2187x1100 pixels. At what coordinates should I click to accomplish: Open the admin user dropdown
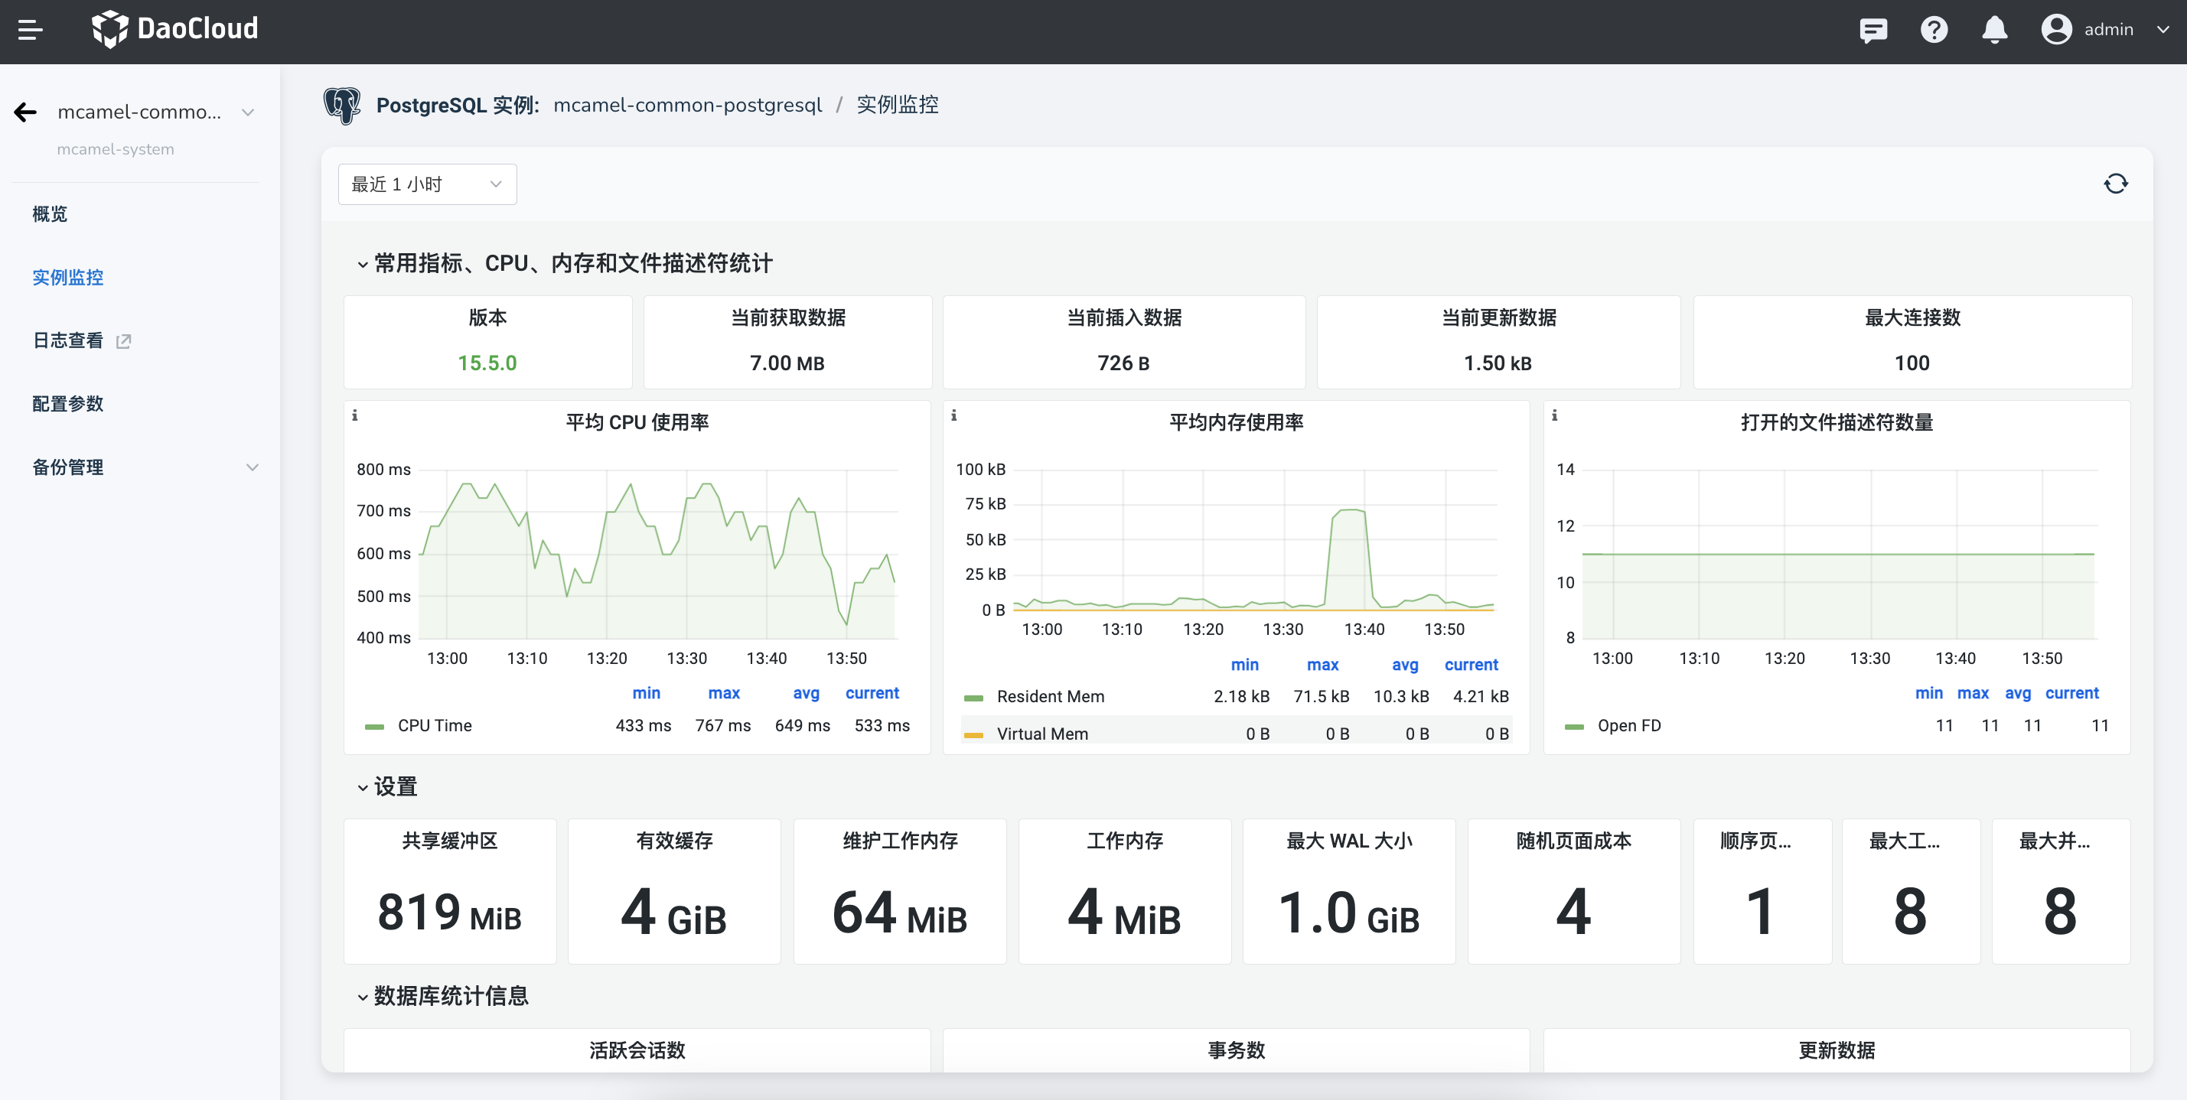[x=2107, y=31]
